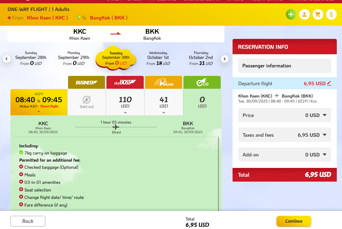Click the Business class logo header
Image resolution: width=342 pixels, height=229 pixels.
pyautogui.click(x=86, y=82)
